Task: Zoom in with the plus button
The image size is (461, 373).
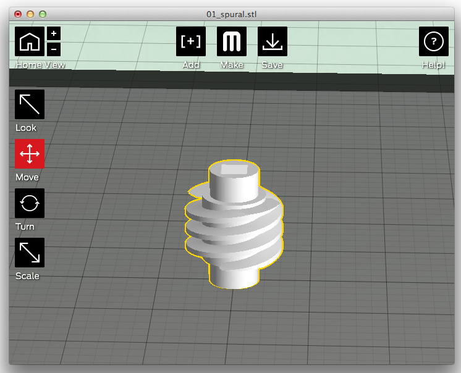Action: (54, 33)
